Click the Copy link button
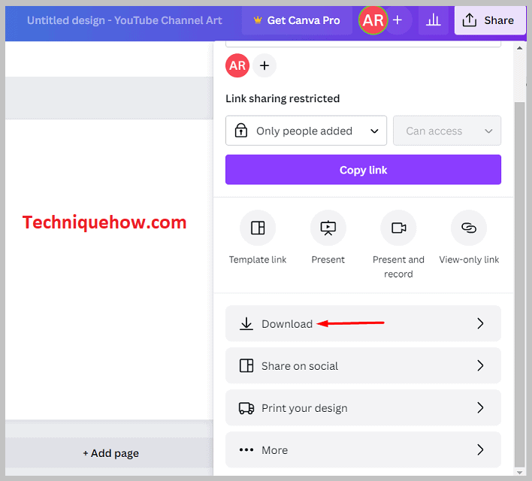This screenshot has width=532, height=481. (x=363, y=170)
